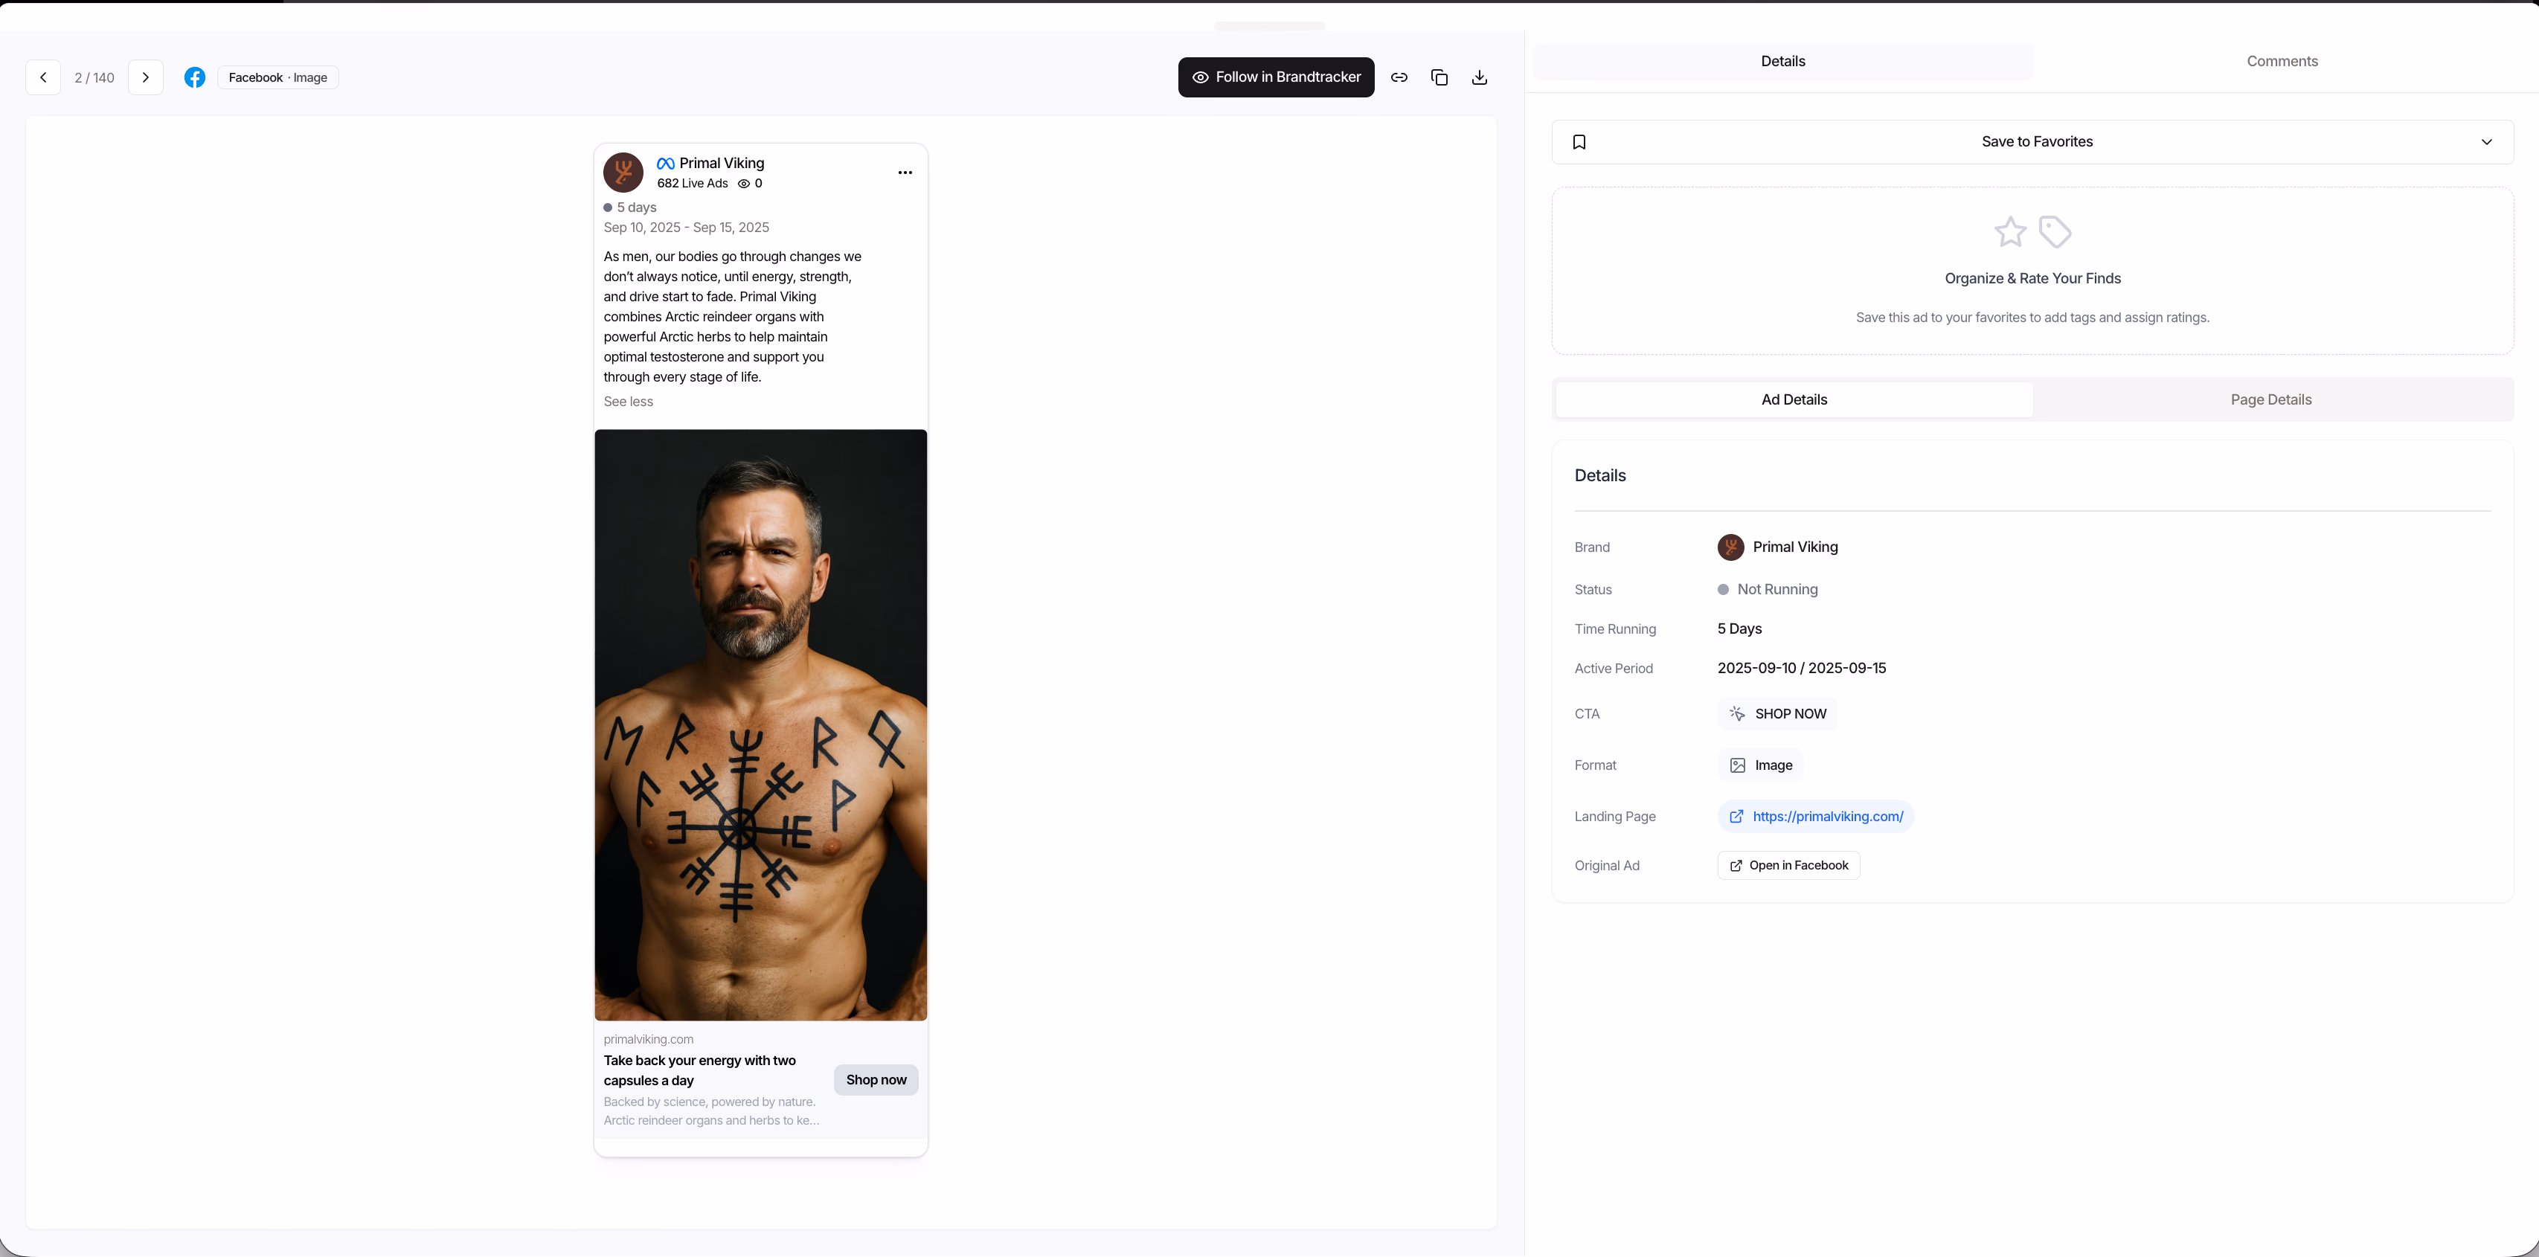Click Follow in Brandtracker button
Image resolution: width=2539 pixels, height=1257 pixels.
tap(1275, 78)
